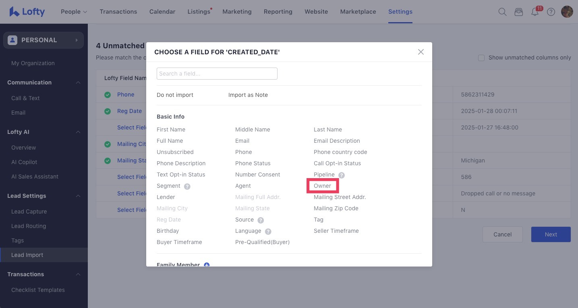Click help icon next to Language

point(268,231)
